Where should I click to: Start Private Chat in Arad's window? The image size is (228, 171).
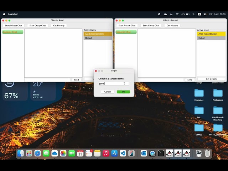14,26
